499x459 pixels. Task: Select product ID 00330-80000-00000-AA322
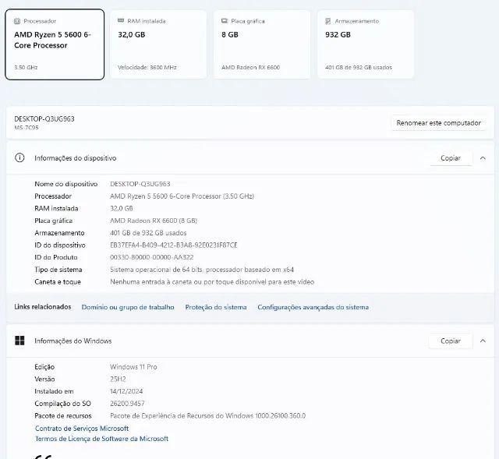[152, 257]
